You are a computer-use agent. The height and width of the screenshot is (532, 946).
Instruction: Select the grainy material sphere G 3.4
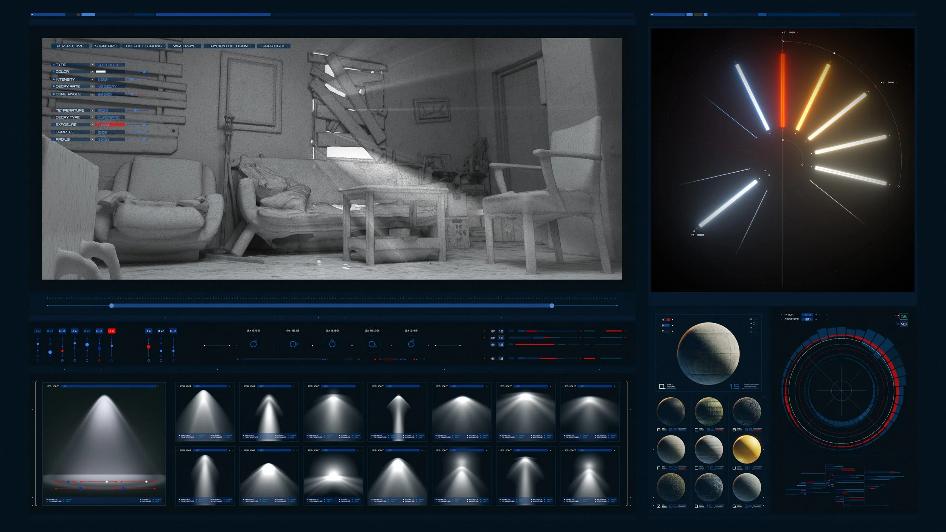coord(747,487)
